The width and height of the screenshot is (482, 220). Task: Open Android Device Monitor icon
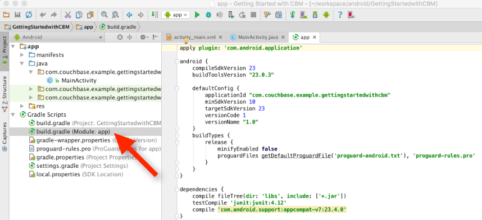(326, 15)
